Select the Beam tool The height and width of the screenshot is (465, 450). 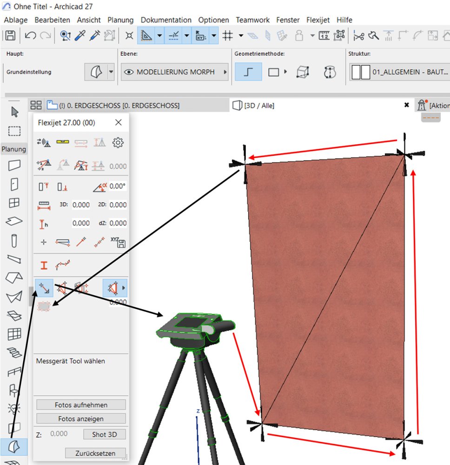coord(14,259)
